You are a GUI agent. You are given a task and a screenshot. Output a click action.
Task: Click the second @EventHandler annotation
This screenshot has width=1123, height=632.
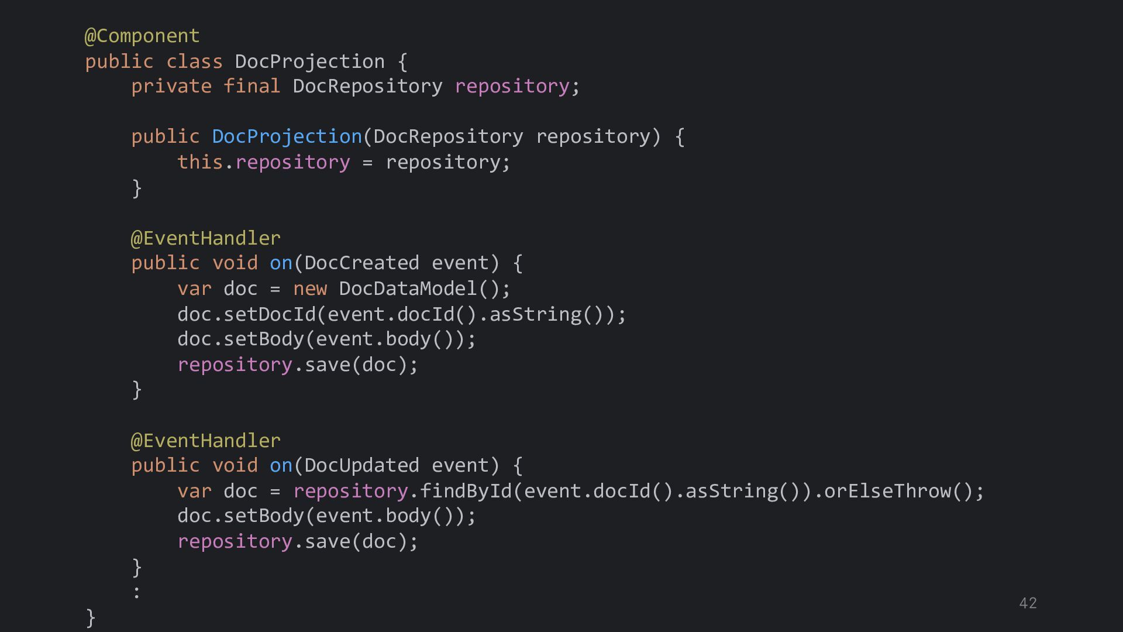pos(205,441)
